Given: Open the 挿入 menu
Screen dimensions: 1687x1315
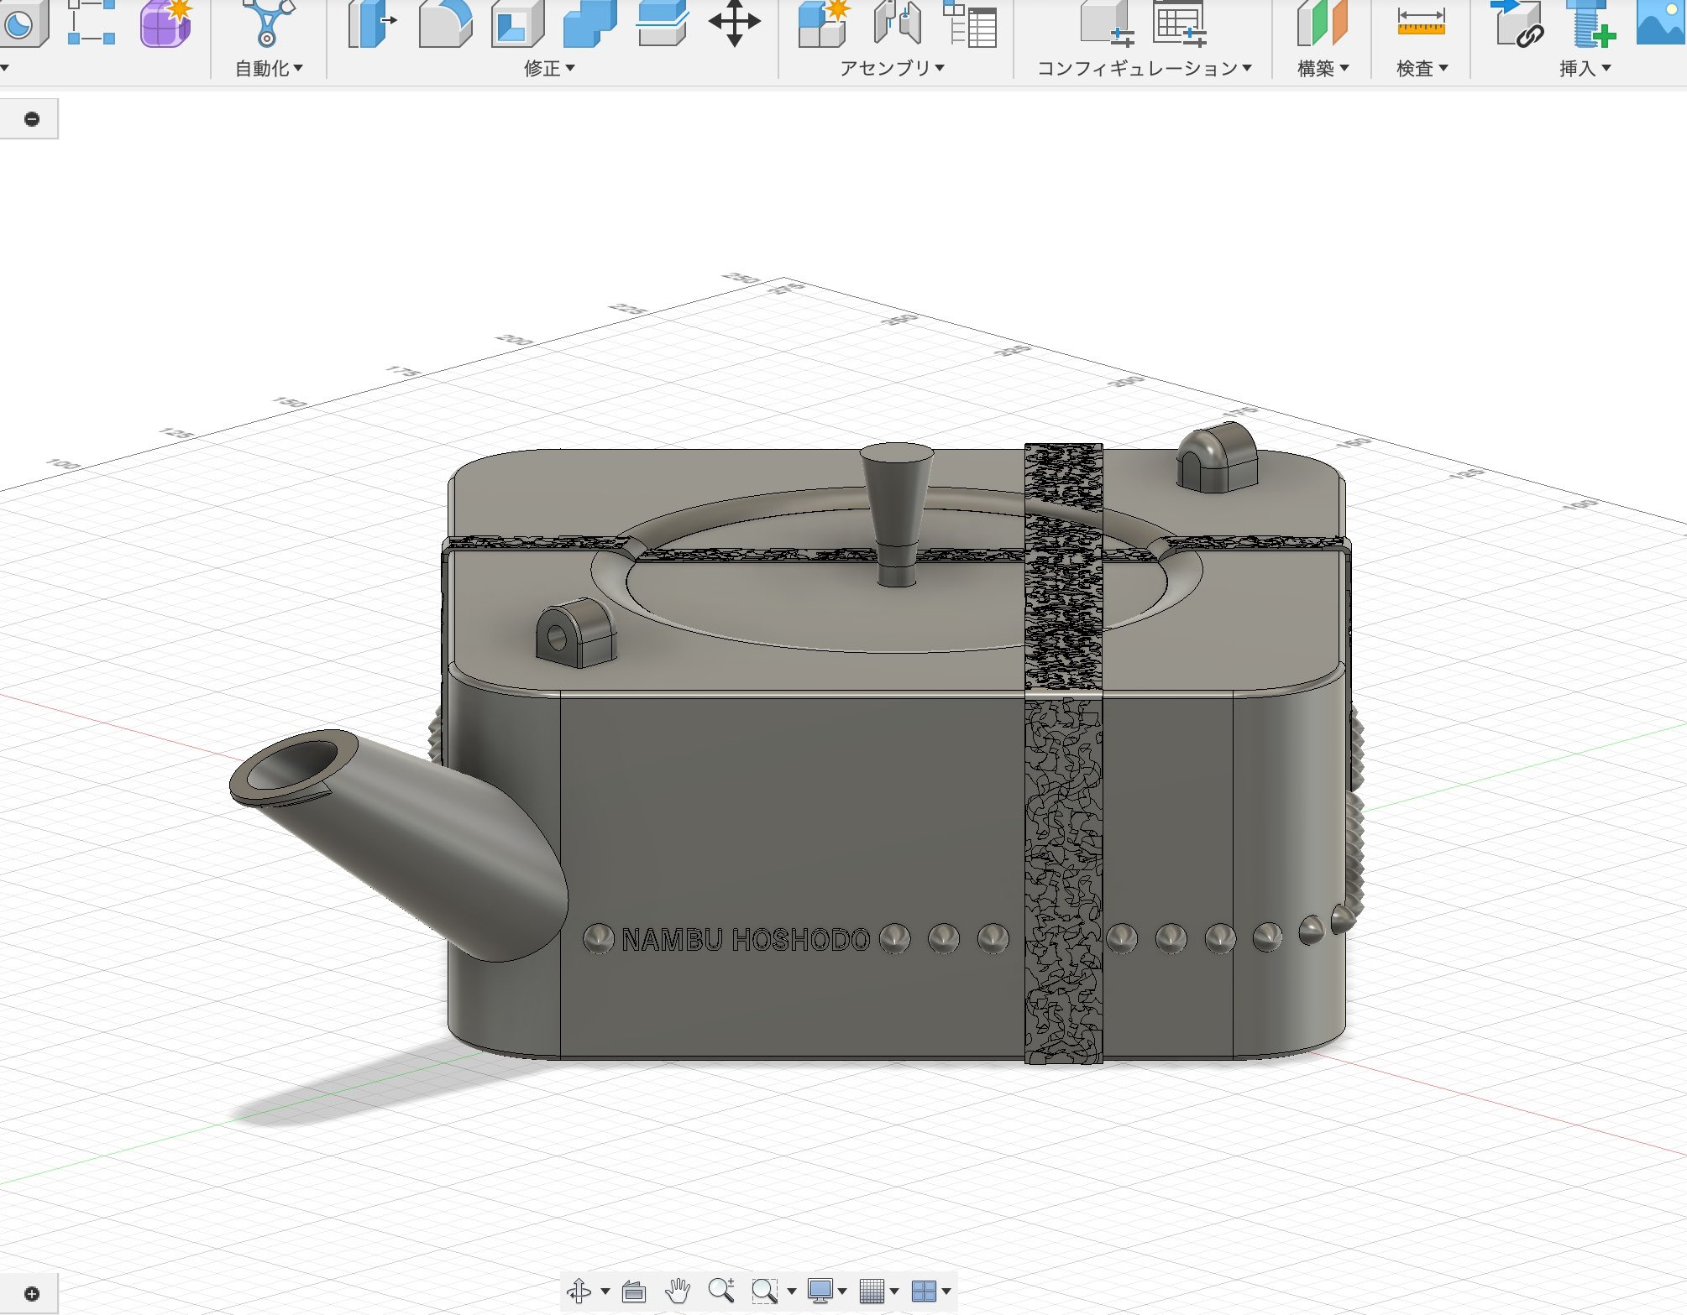Looking at the screenshot, I should (x=1585, y=69).
